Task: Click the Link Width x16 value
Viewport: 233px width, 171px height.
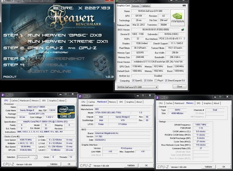Action: (x=110, y=152)
